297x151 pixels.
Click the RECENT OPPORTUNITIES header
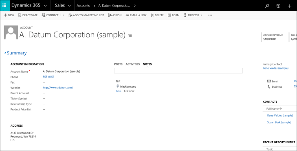[279, 142]
